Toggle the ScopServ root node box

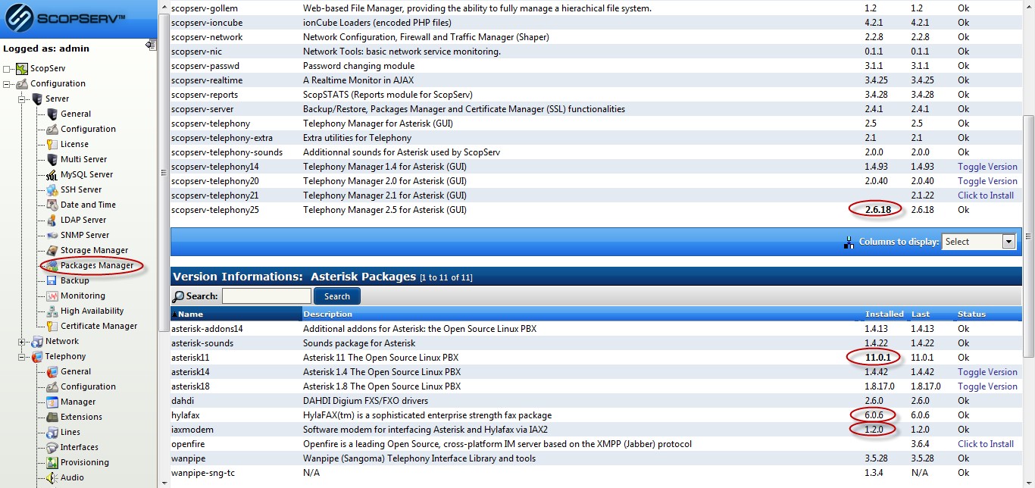point(7,69)
